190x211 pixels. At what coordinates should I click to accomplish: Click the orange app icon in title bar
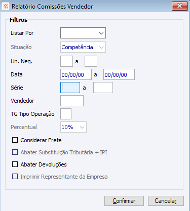6,6
